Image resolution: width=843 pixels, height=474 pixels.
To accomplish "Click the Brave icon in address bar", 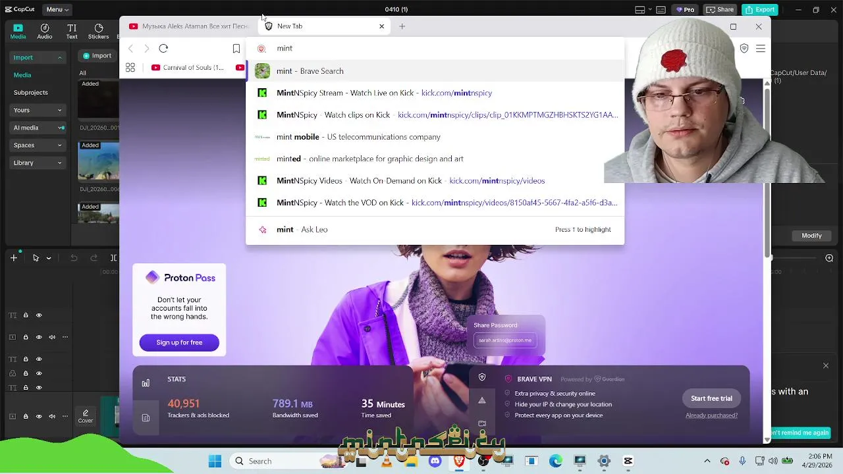I will 261,48.
